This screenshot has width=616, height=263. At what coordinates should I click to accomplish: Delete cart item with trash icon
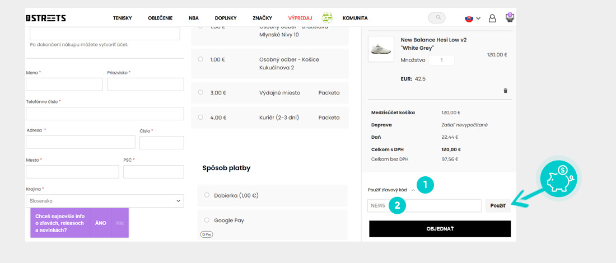(x=505, y=91)
